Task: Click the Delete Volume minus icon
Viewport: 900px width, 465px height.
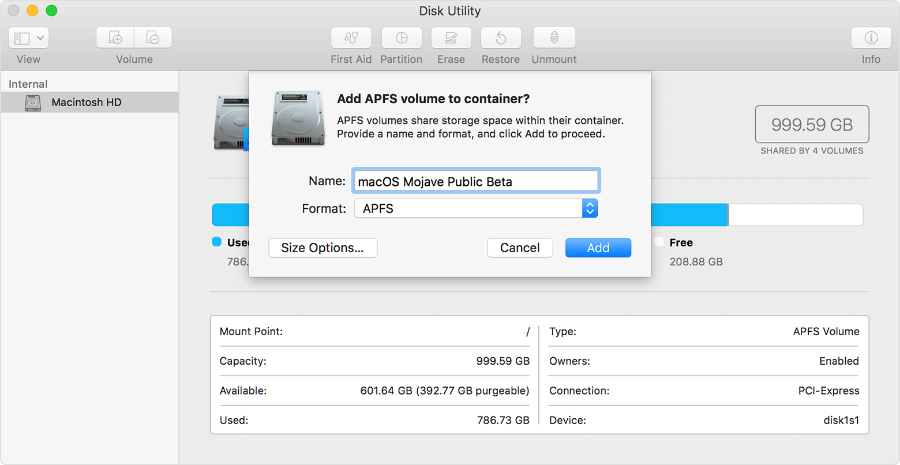Action: click(153, 37)
